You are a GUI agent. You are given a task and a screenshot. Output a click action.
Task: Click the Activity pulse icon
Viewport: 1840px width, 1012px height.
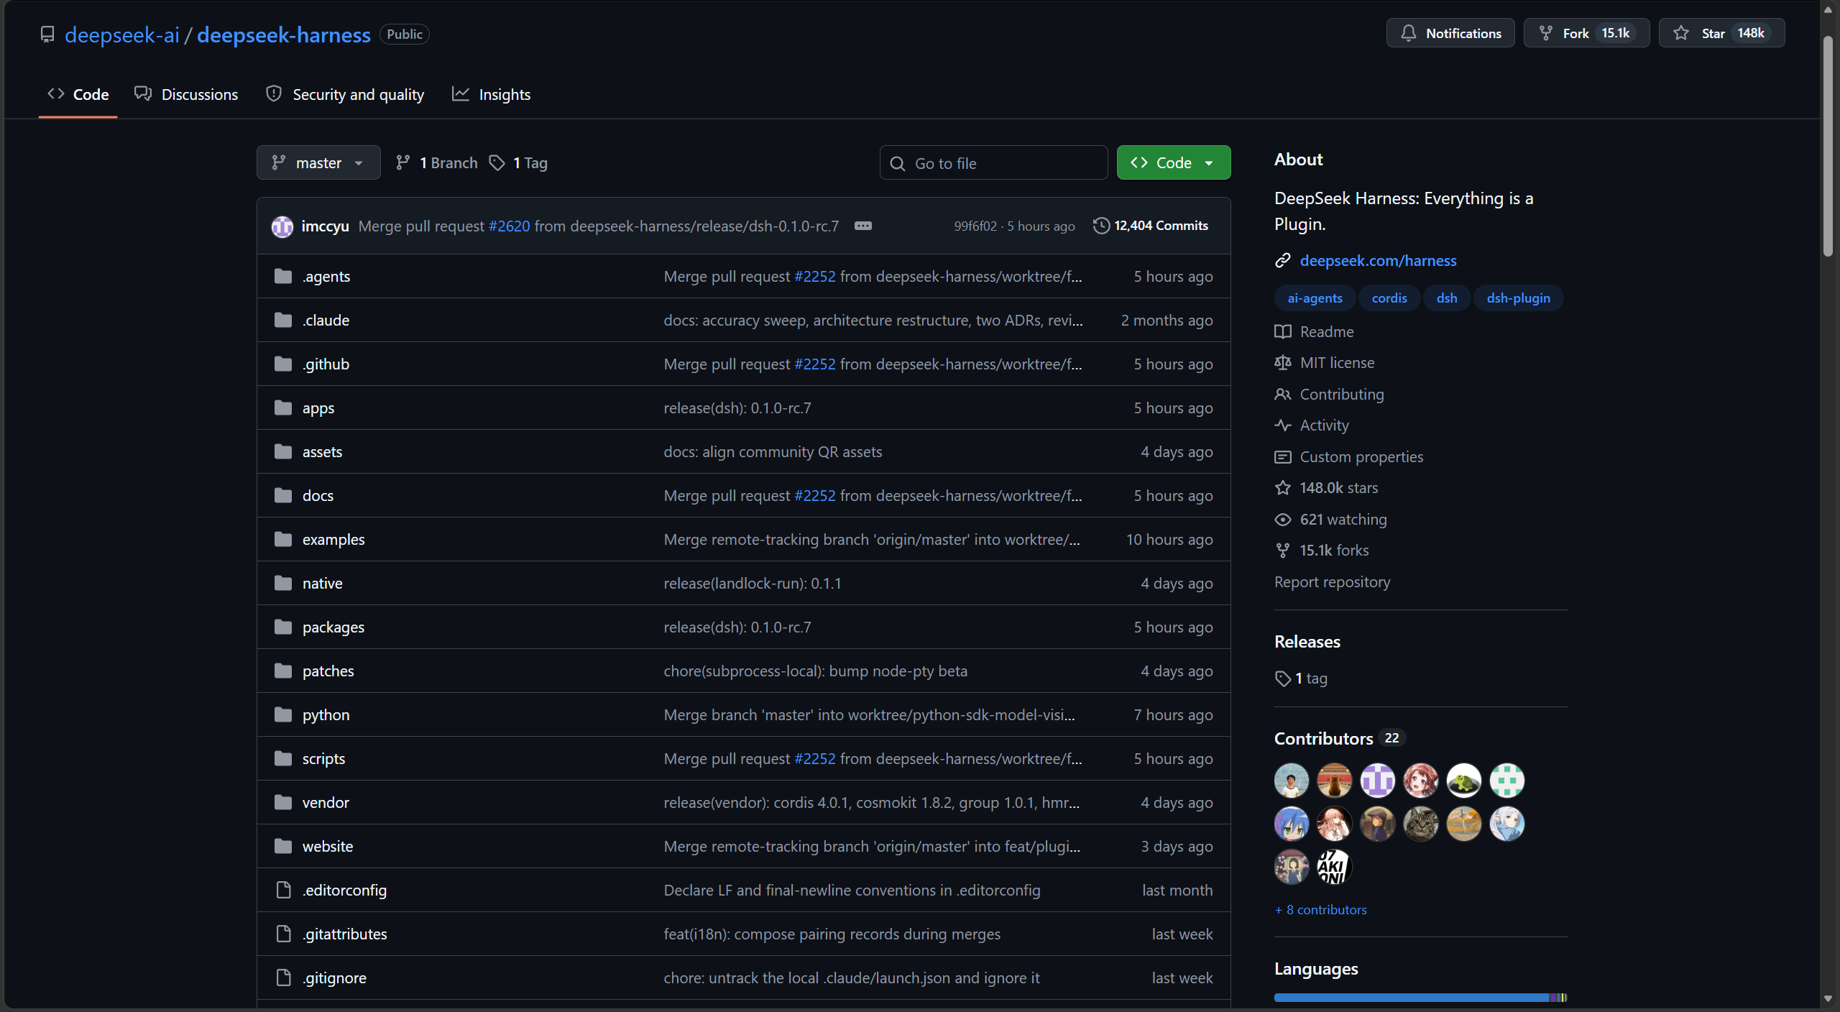tap(1283, 425)
